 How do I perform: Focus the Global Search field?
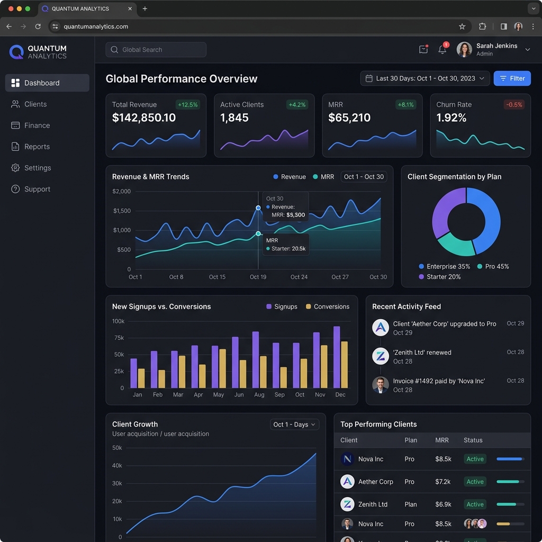tap(156, 50)
